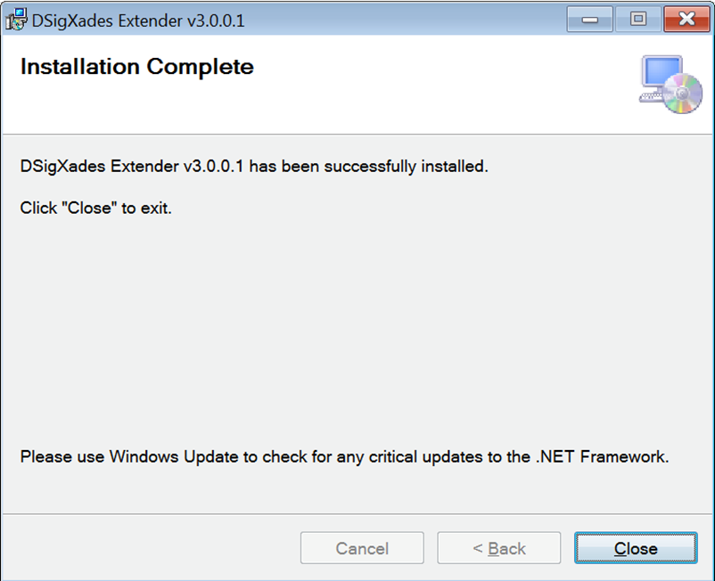The image size is (715, 581).
Task: Click the empty gray area of the dialog body
Action: tap(357, 328)
